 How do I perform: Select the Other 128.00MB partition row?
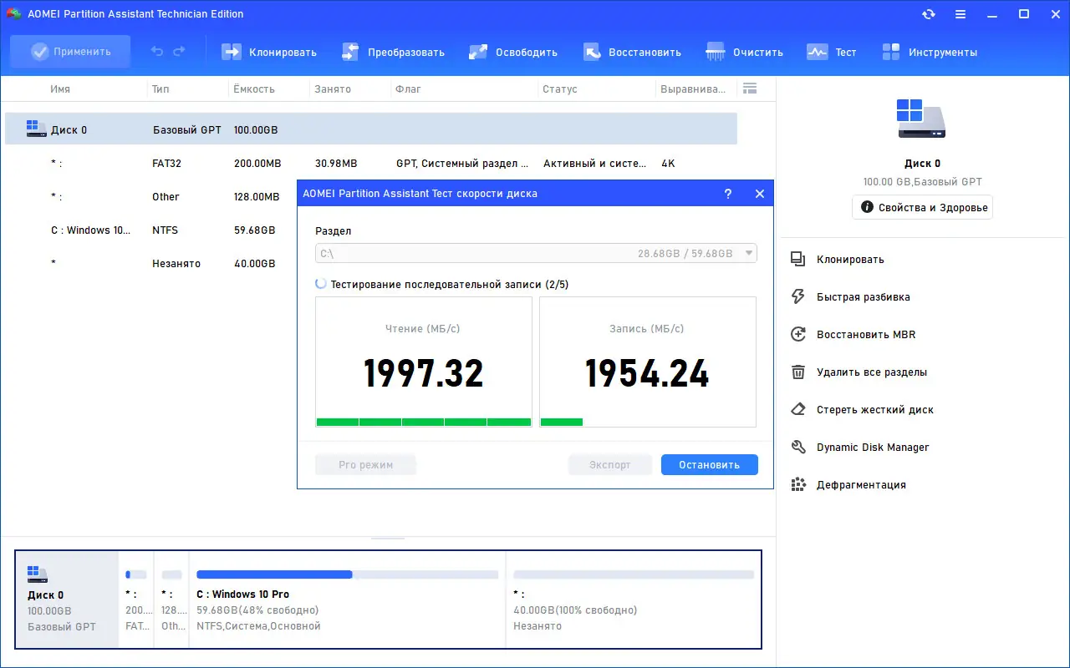click(x=151, y=197)
